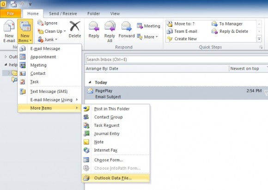
Task: Click To Manager quick step
Action: pyautogui.click(x=227, y=24)
